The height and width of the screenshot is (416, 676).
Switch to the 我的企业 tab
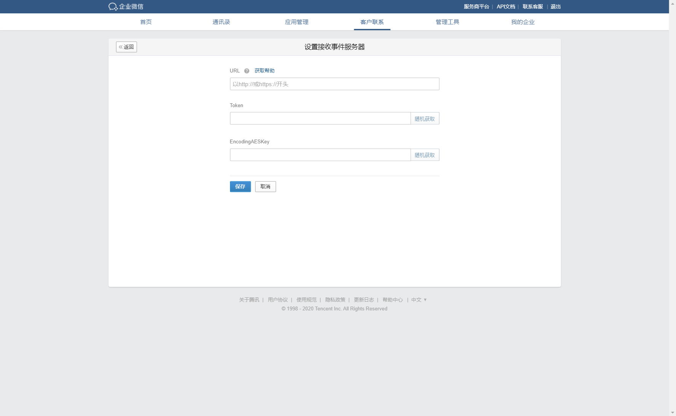click(523, 22)
